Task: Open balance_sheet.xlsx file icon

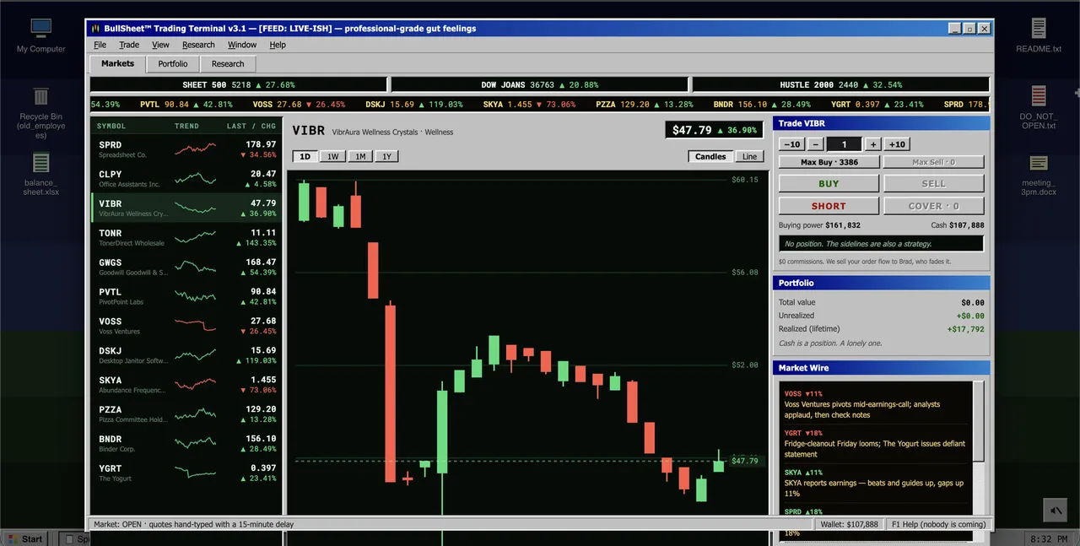Action: (x=40, y=173)
